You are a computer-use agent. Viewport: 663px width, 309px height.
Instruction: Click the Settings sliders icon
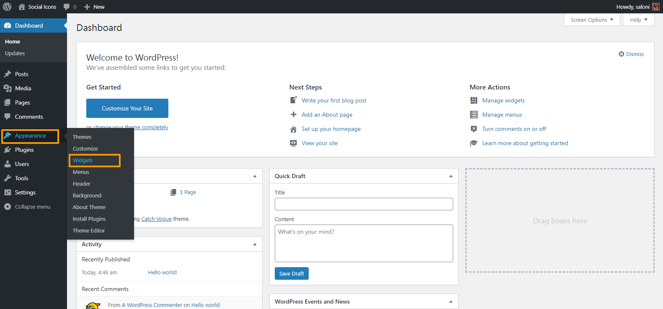pyautogui.click(x=8, y=192)
